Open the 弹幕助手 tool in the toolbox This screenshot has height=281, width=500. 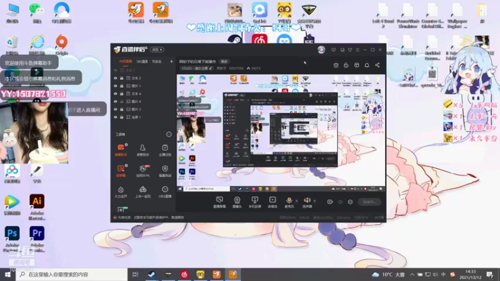121,150
